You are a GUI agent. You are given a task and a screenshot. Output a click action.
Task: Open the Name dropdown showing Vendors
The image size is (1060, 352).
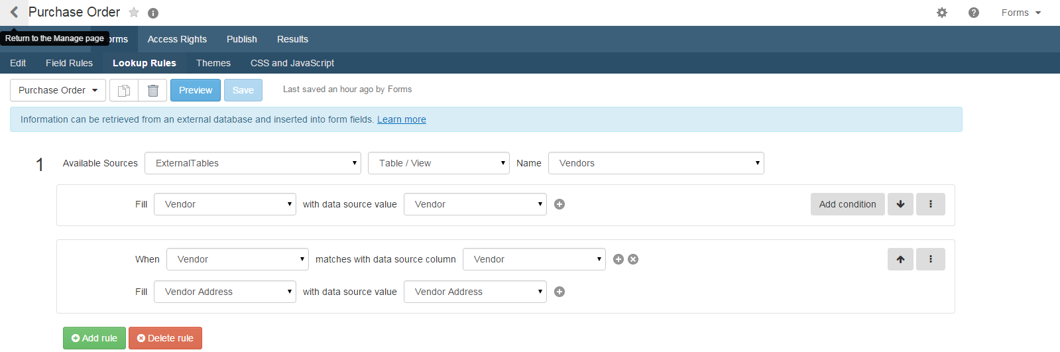pyautogui.click(x=656, y=163)
